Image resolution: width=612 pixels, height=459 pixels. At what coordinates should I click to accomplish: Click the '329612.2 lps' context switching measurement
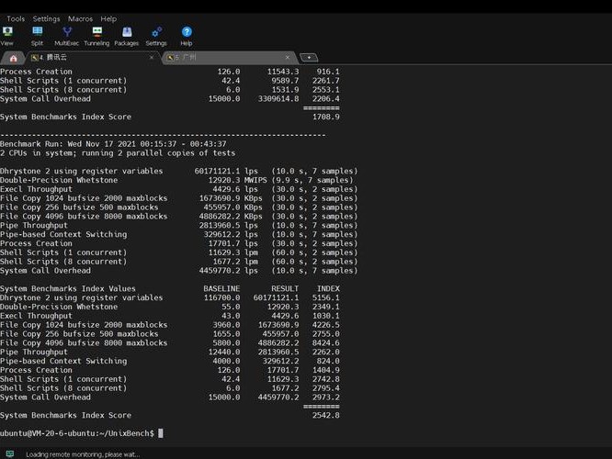pos(231,234)
